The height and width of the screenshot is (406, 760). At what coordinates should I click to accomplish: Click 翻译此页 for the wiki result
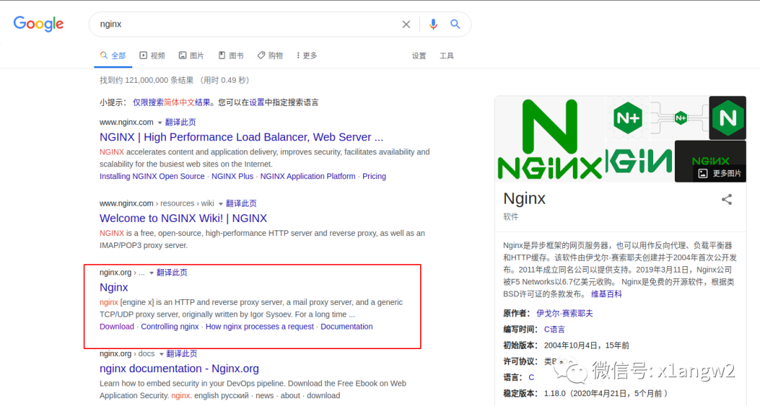[241, 203]
